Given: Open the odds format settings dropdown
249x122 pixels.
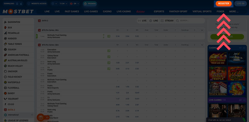Looking at the screenshot, I should (54, 4).
